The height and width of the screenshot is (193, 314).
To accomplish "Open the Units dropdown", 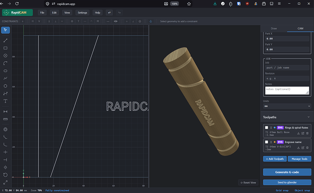I will (x=287, y=106).
